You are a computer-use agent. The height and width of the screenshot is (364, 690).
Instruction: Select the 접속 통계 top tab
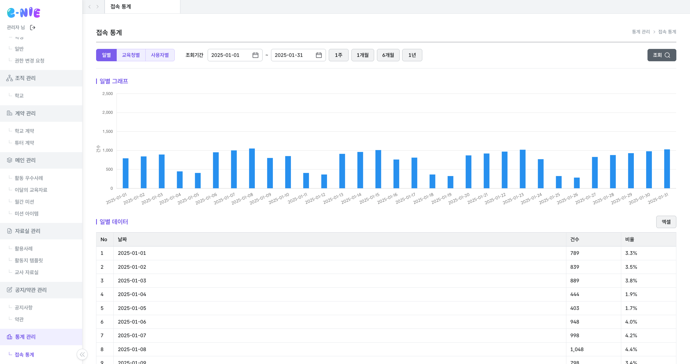click(121, 7)
